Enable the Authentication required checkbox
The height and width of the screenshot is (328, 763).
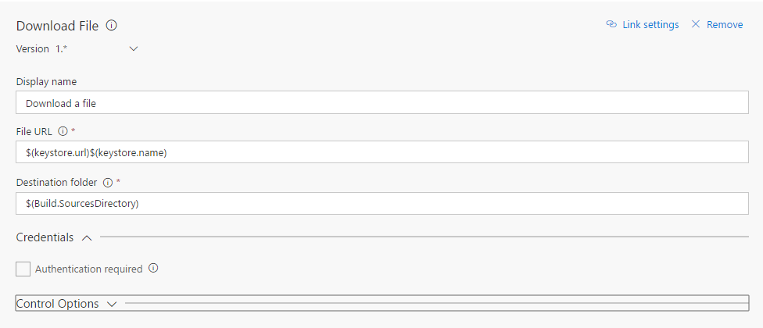[x=23, y=269]
